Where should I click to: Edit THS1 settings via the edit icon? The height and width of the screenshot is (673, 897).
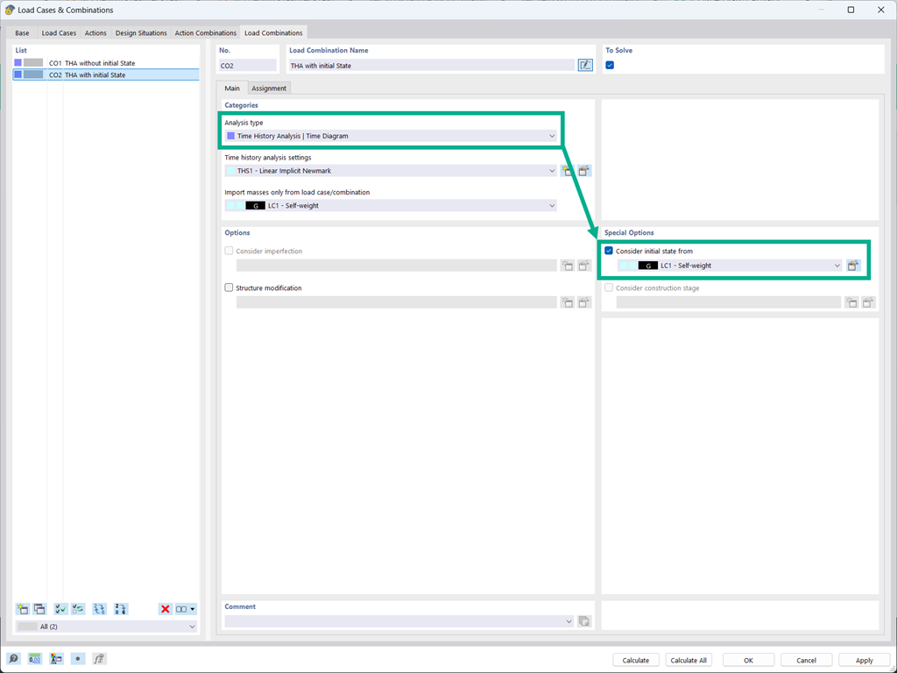(583, 170)
